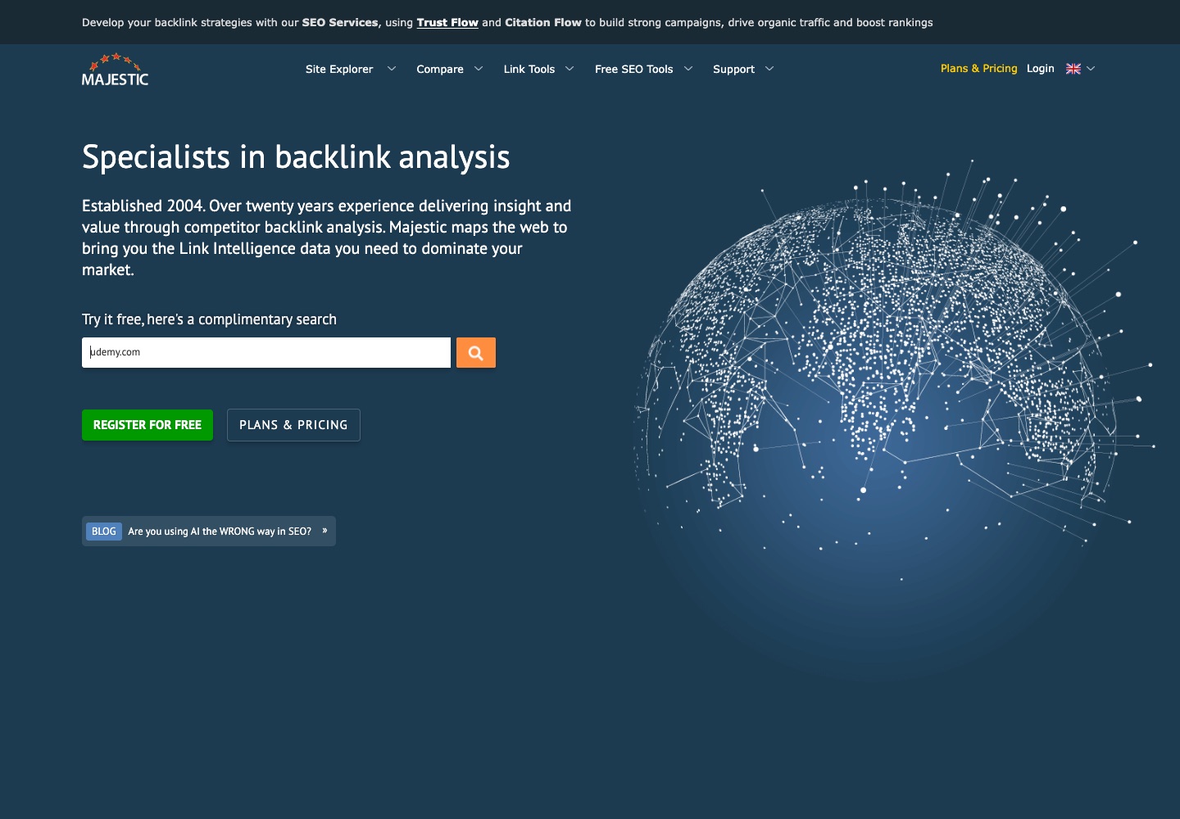Click the 'Try it free, here's a complimentary search' text

point(209,319)
